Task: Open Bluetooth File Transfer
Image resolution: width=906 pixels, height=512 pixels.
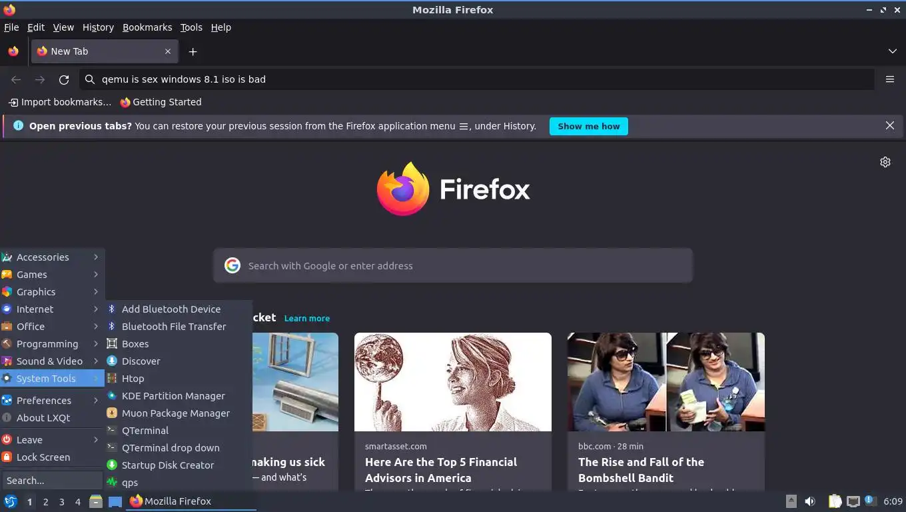Action: [179, 327]
